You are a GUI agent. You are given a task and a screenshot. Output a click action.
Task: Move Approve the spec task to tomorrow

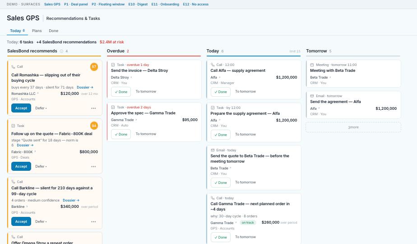pos(146,134)
